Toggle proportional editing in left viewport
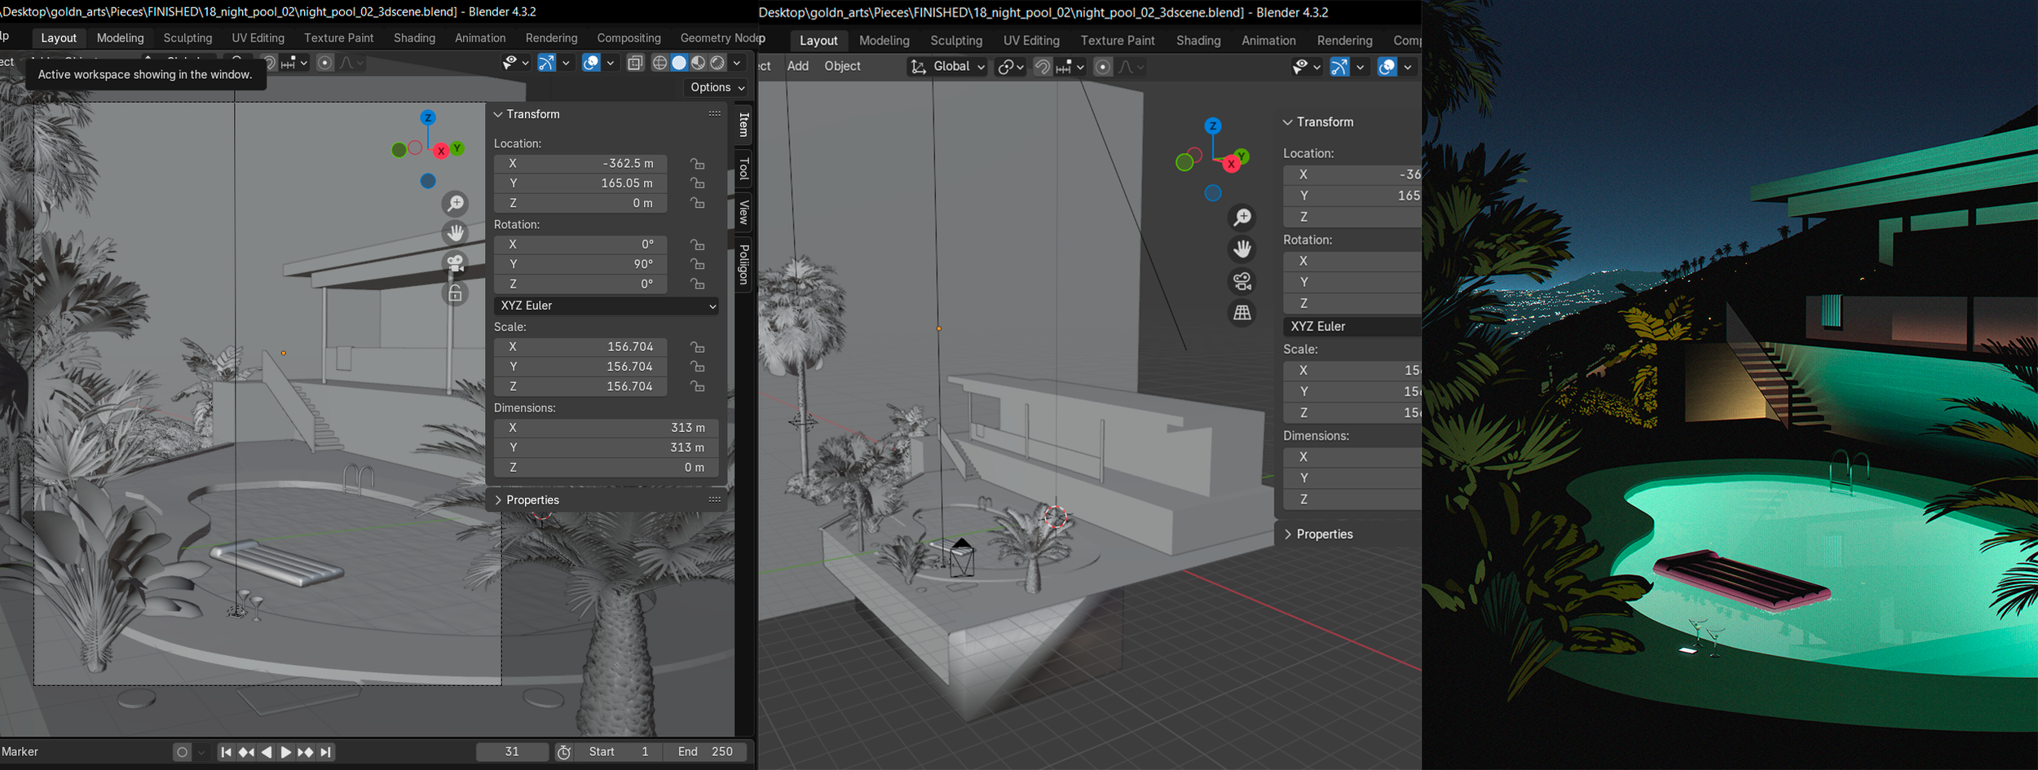Viewport: 2038px width, 770px height. [x=325, y=63]
